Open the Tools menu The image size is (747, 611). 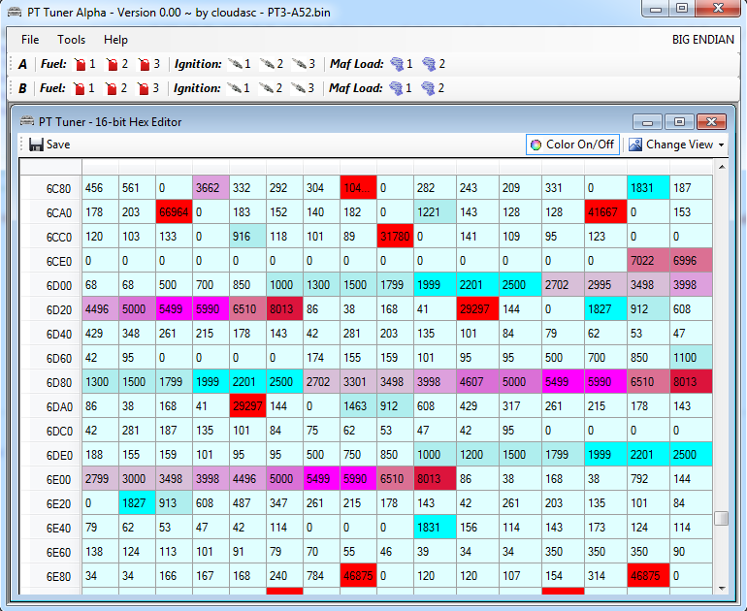[x=71, y=40]
